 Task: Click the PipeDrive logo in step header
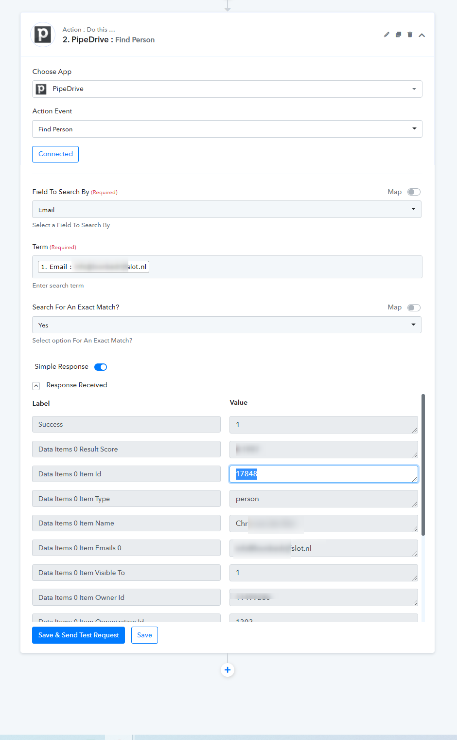[43, 35]
